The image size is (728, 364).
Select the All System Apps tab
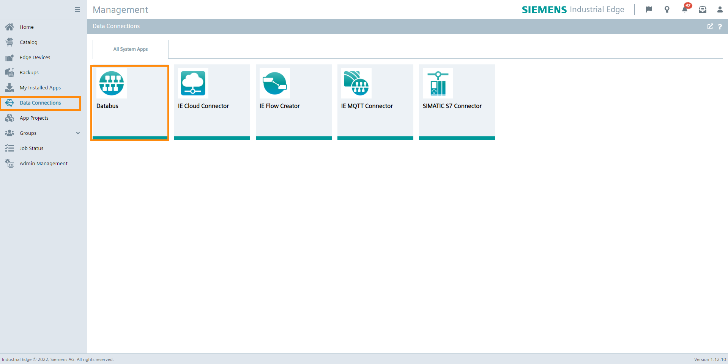point(130,49)
